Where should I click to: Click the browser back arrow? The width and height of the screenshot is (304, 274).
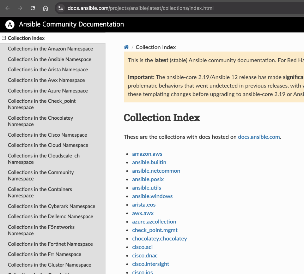click(x=7, y=8)
